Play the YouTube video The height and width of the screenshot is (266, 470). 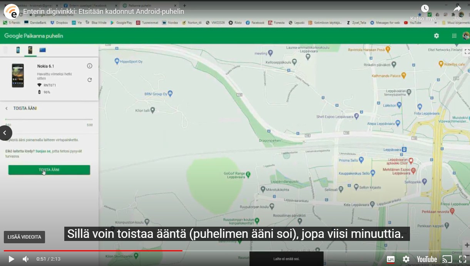11,259
